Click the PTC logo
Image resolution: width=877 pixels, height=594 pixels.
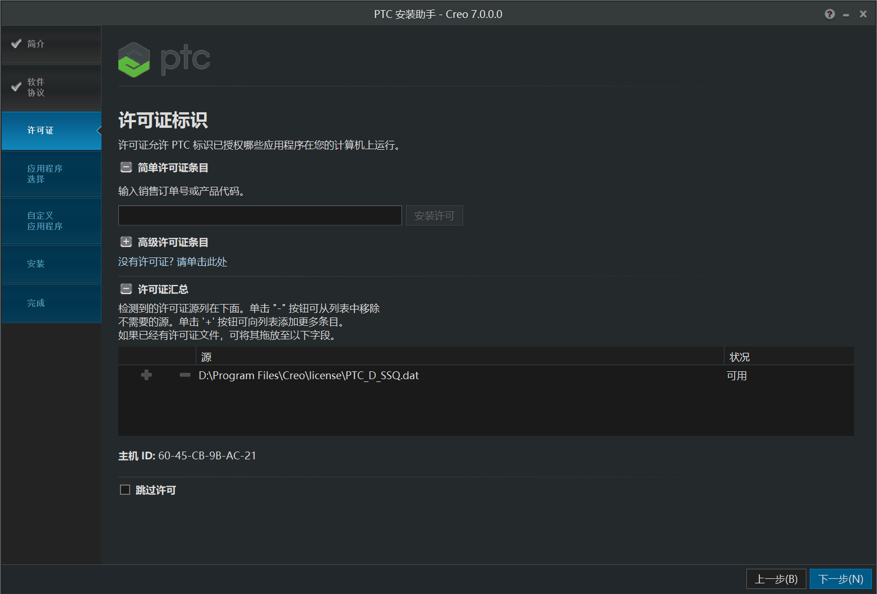coord(164,59)
